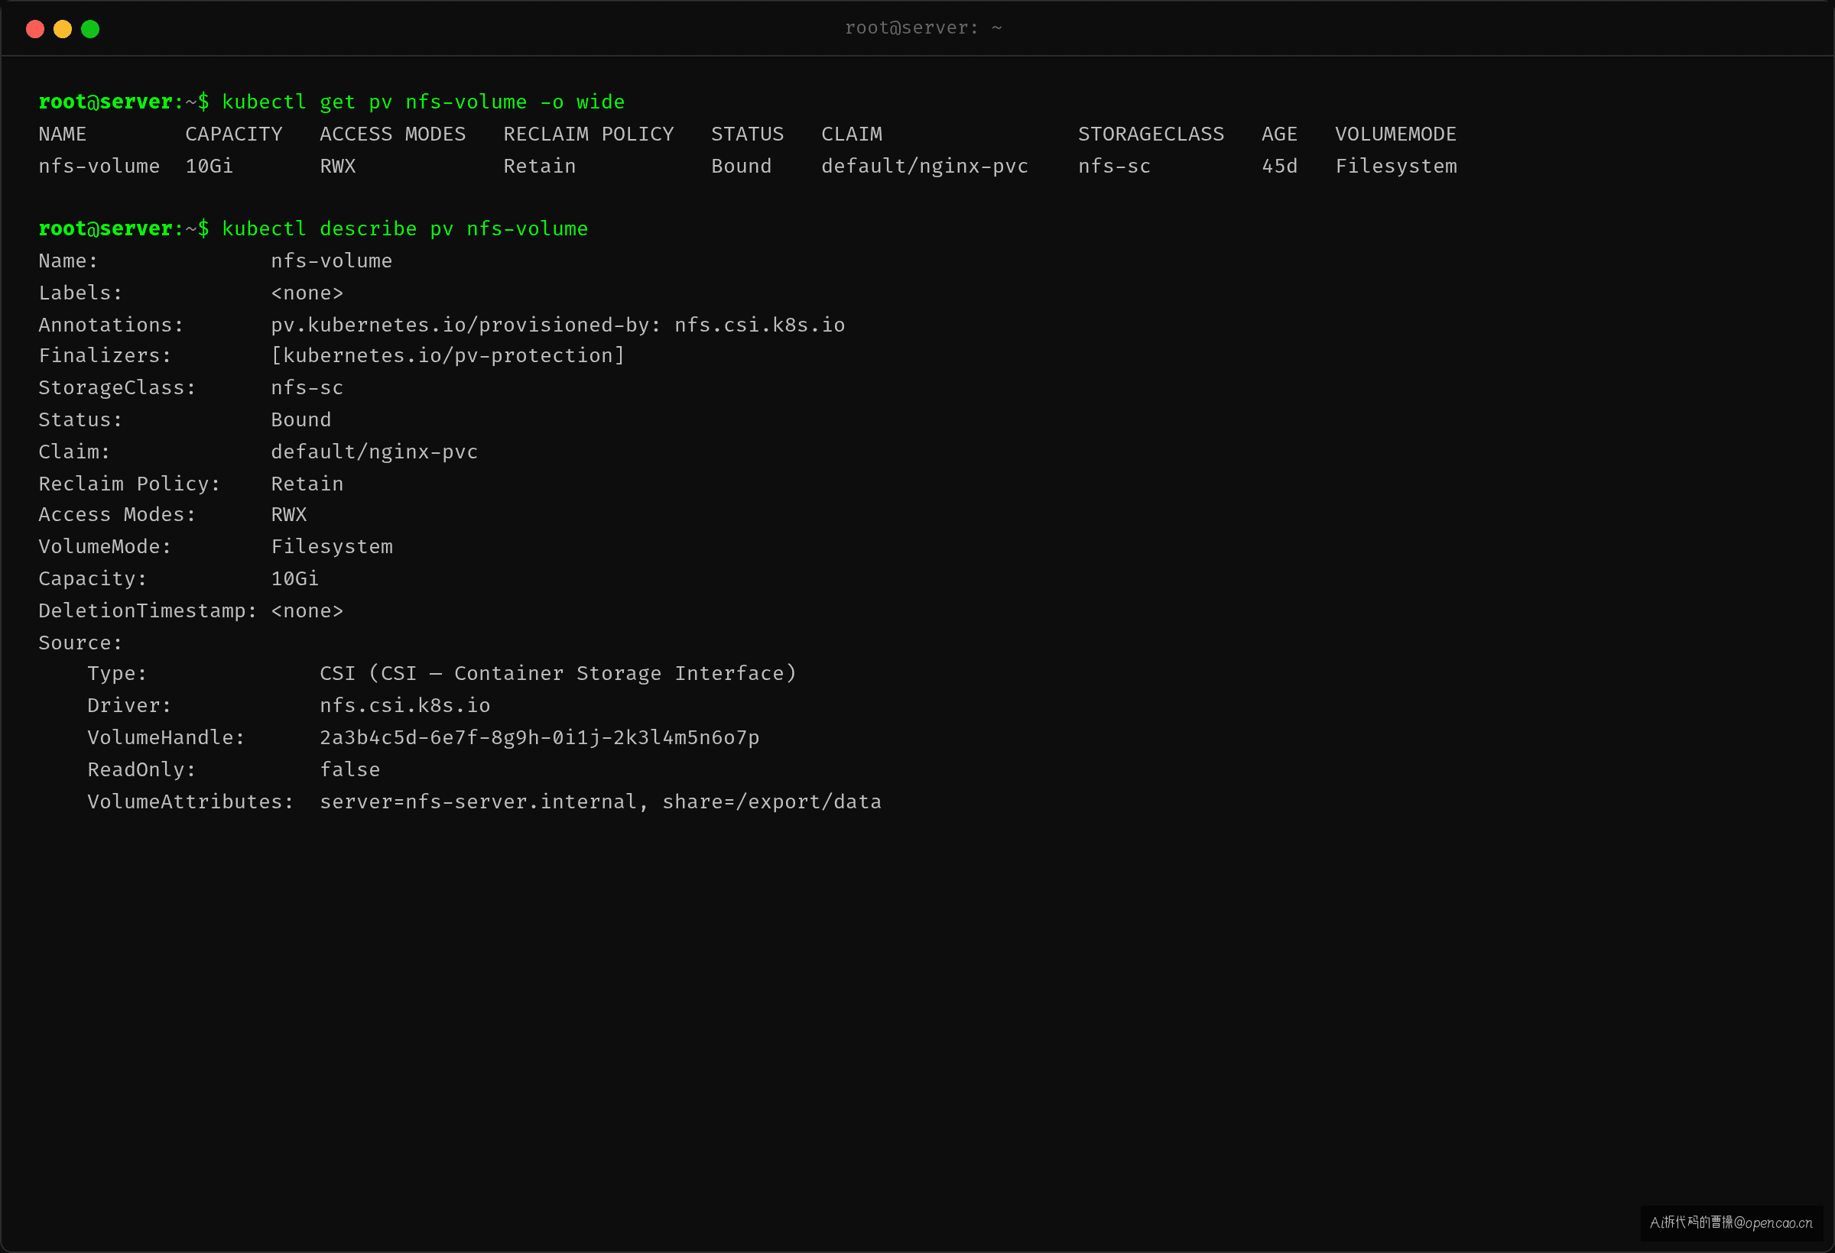Screen dimensions: 1835x1253
Task: Click the CLAIM column header
Action: tap(851, 134)
